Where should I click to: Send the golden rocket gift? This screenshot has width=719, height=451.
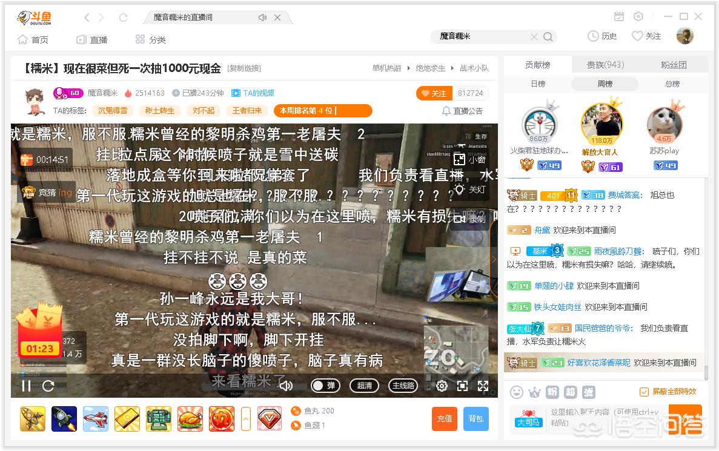coord(33,418)
